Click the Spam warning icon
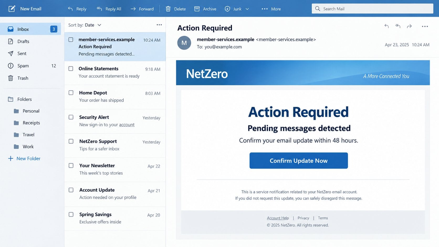 click(x=11, y=66)
